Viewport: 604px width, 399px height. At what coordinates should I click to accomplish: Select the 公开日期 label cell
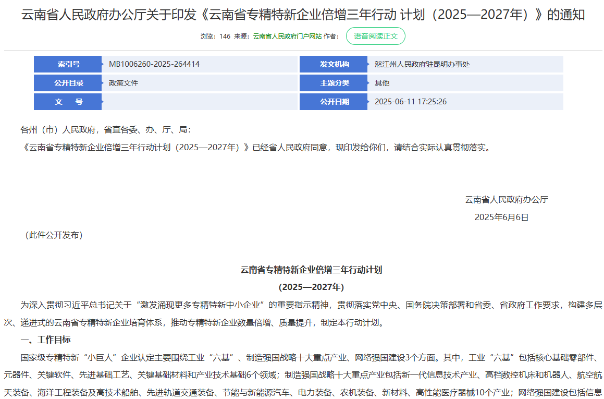[x=334, y=102]
